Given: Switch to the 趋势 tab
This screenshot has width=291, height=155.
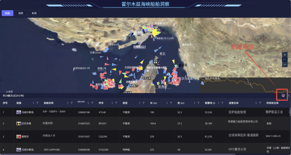Looking at the screenshot, I should (21, 13).
